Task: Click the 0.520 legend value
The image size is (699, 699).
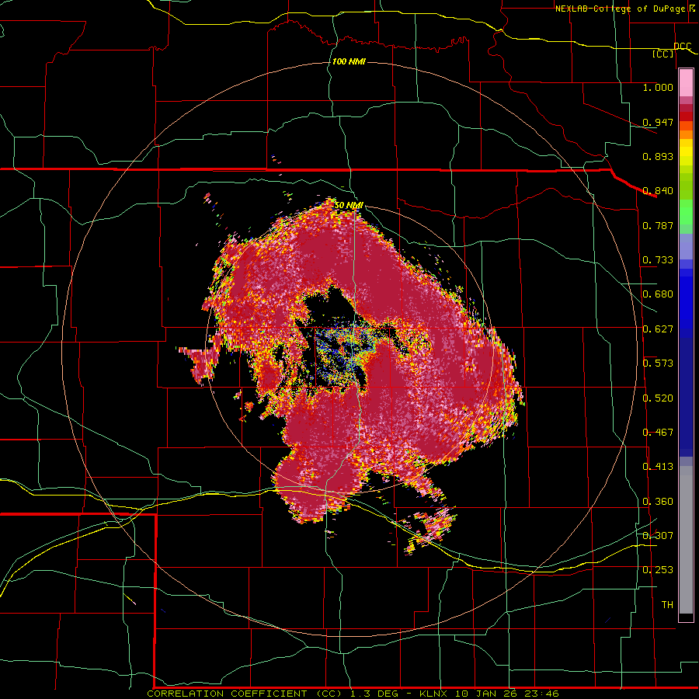Action: [x=658, y=398]
